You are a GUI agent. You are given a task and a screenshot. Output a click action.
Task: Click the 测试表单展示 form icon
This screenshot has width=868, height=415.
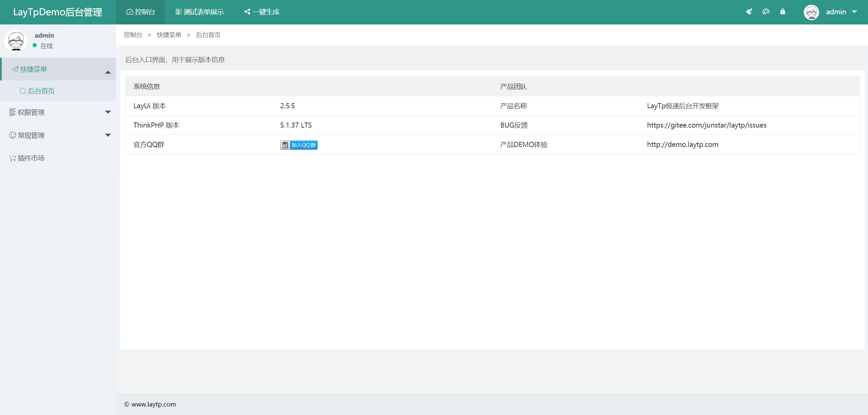[x=178, y=12]
